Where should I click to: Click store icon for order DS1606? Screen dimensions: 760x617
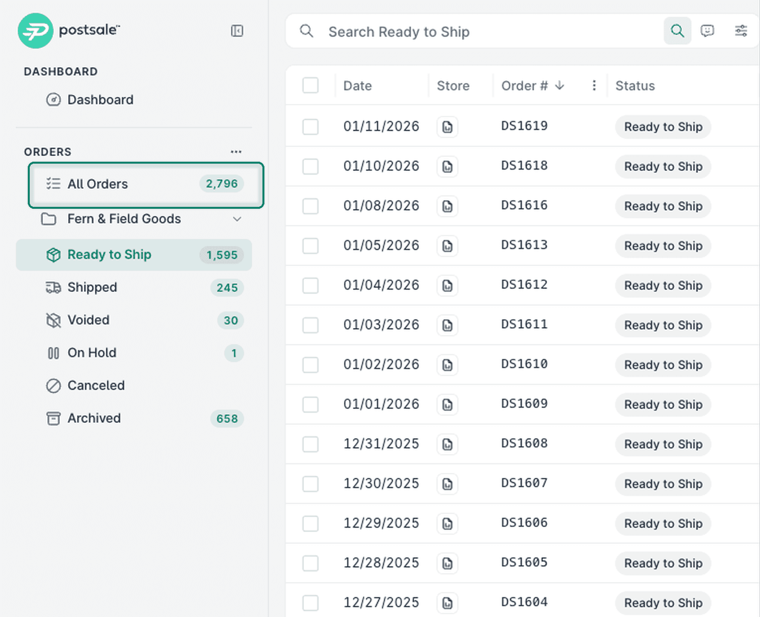[x=447, y=524]
